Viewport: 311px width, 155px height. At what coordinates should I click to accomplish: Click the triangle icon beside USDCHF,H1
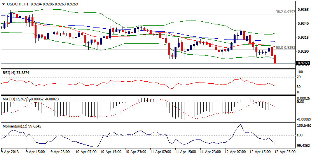(x=3, y=4)
